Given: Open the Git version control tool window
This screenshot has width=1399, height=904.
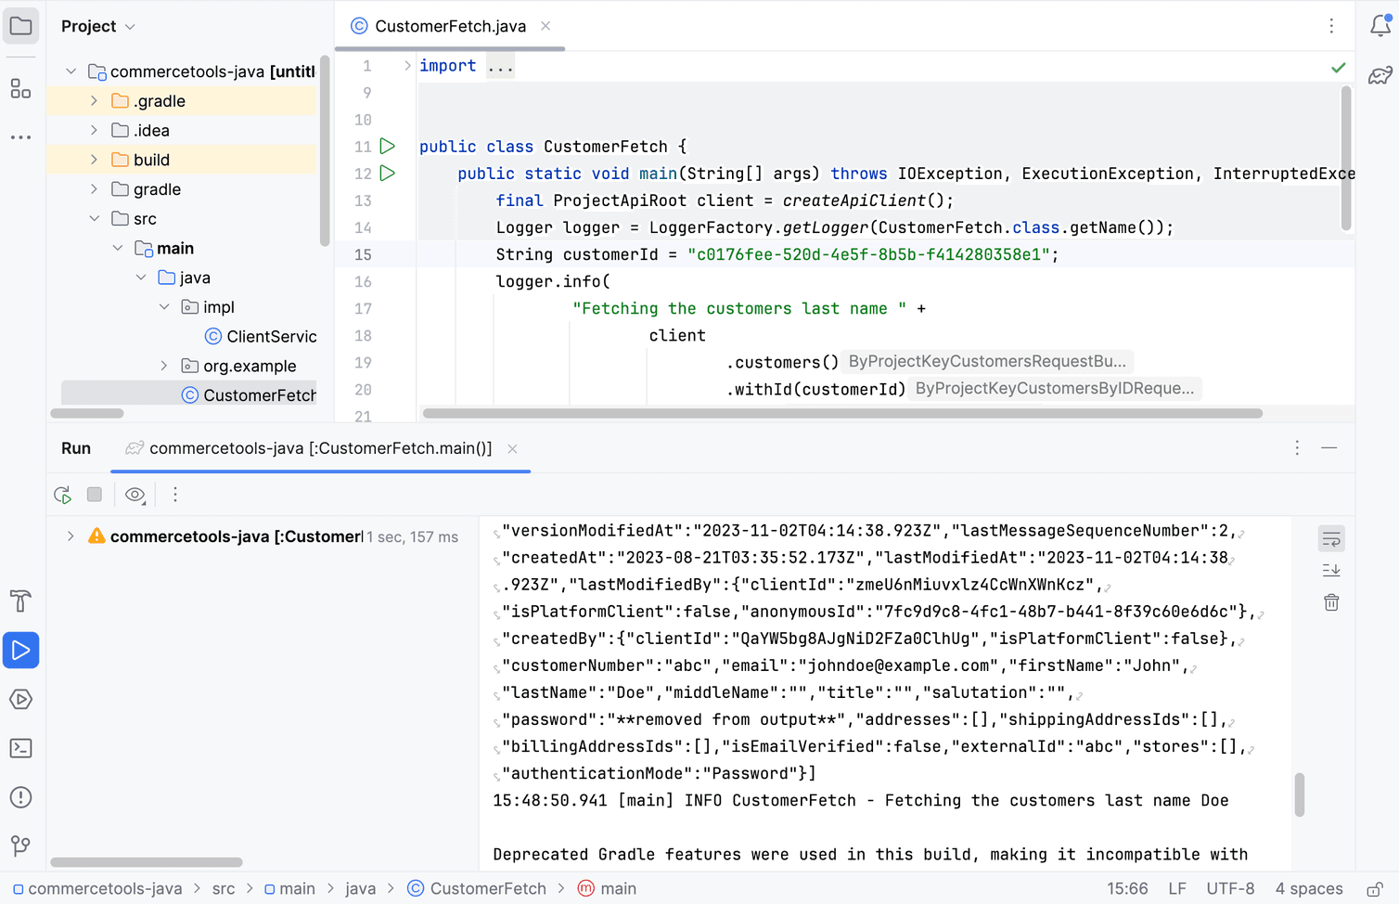Looking at the screenshot, I should pos(20,846).
